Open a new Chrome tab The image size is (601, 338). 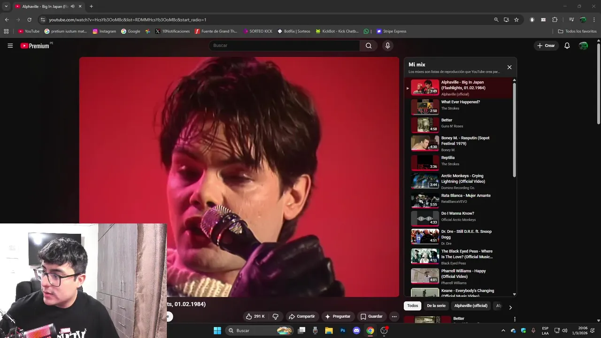pos(91,7)
